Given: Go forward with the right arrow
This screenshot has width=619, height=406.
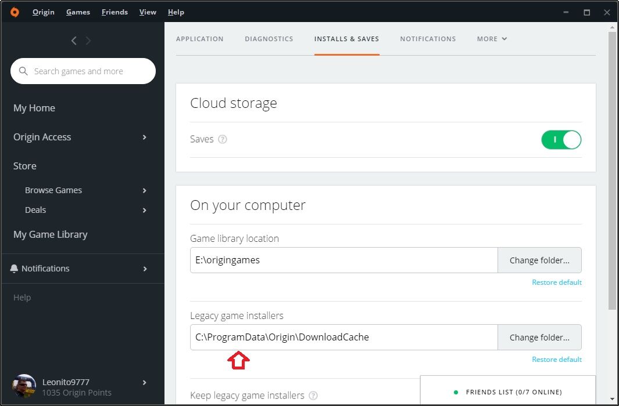Looking at the screenshot, I should click(88, 41).
